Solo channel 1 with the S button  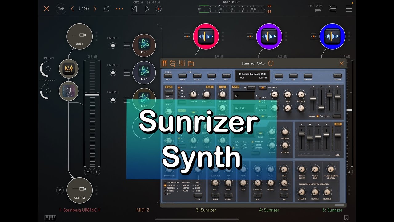(x=96, y=172)
